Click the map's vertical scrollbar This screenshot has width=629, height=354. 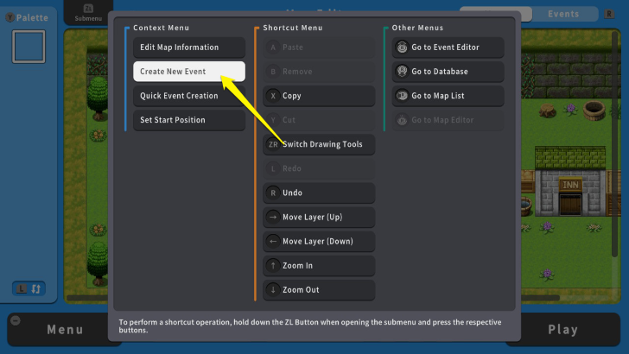coord(614,144)
